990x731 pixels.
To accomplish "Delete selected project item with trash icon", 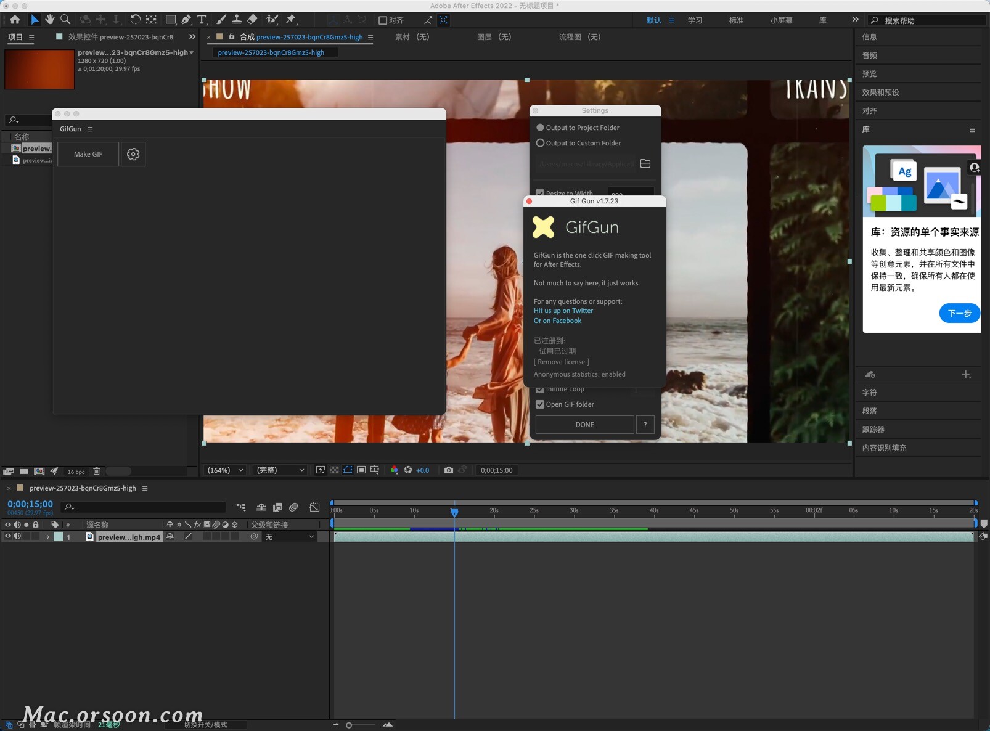I will 96,472.
